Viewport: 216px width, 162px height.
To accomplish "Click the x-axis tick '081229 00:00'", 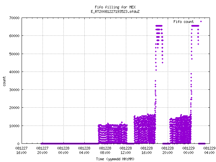I will 189,151.
